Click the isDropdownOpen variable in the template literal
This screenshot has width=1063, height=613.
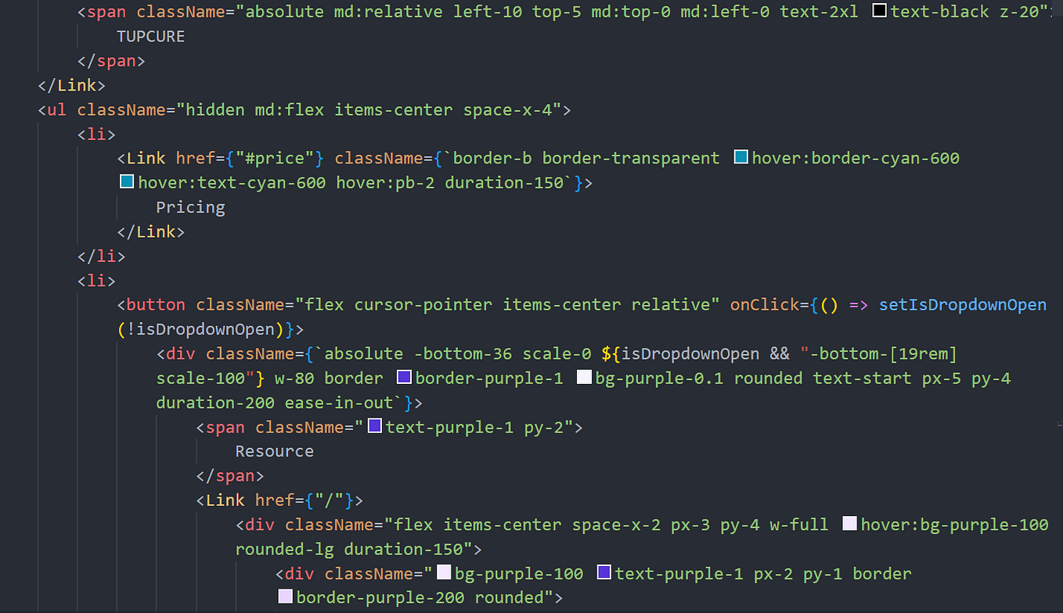click(689, 353)
